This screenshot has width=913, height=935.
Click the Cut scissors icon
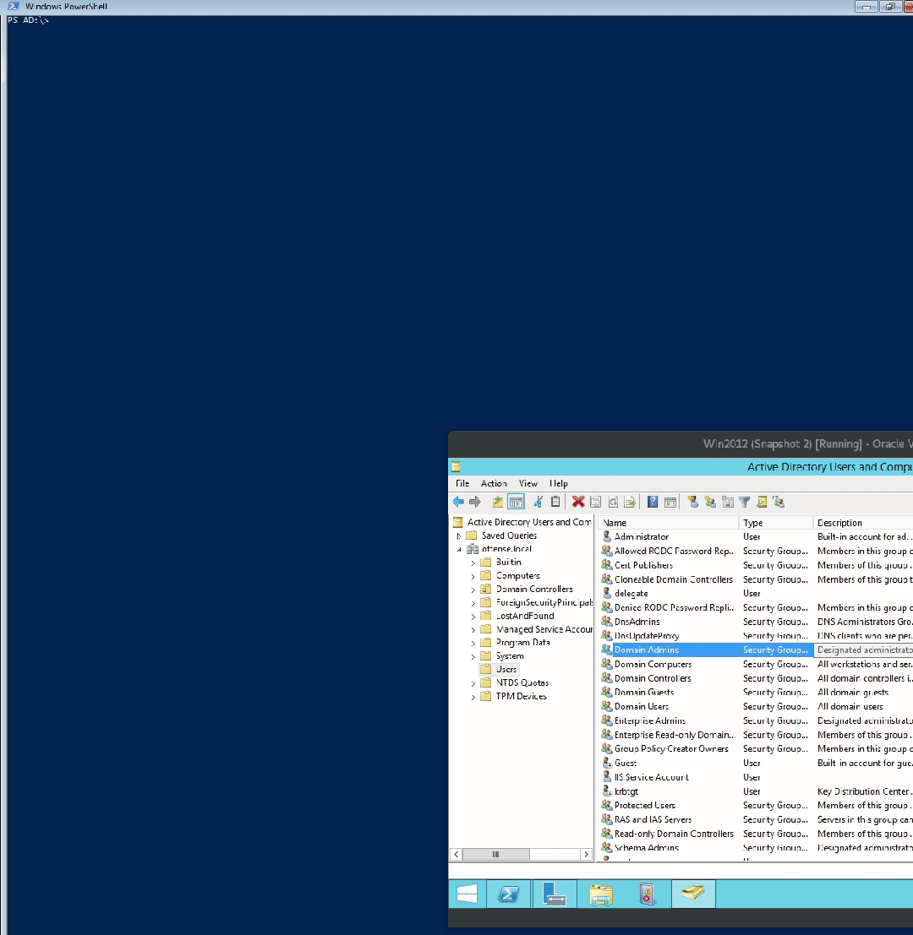pos(539,502)
